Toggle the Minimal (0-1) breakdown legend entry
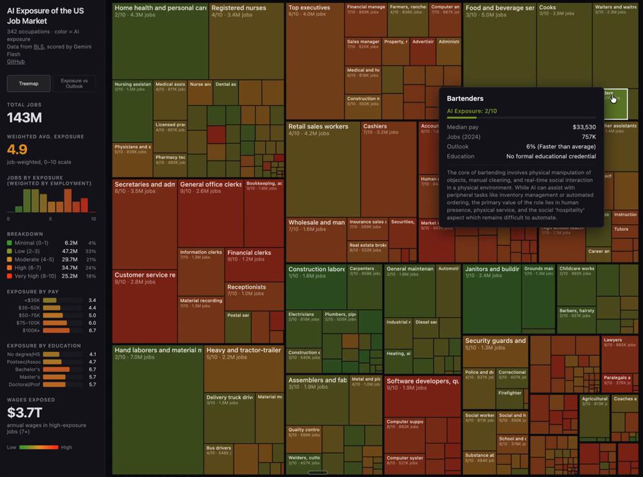Viewport: 643px width, 477px height. [31, 242]
